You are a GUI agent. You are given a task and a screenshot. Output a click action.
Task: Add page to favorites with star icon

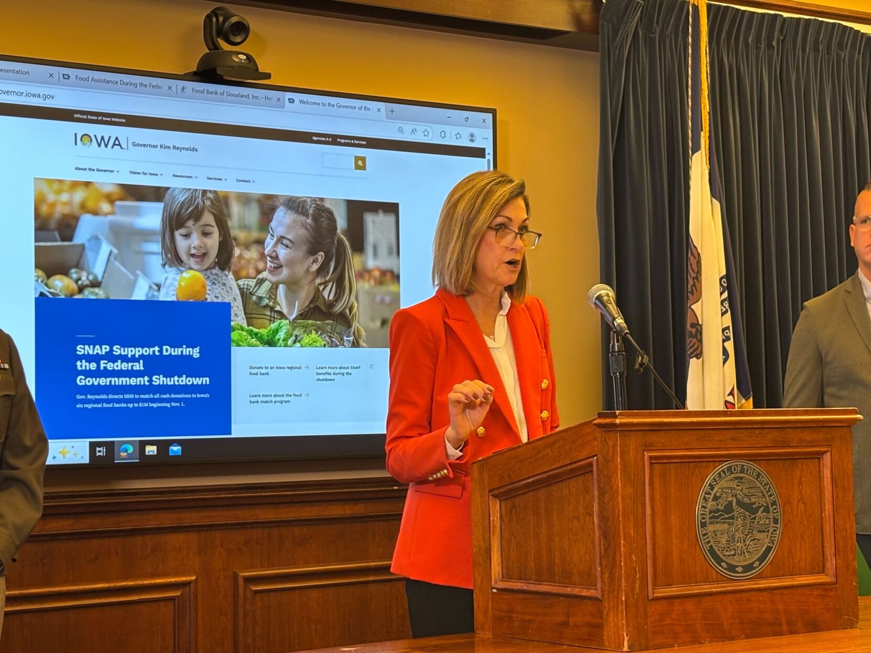(426, 133)
